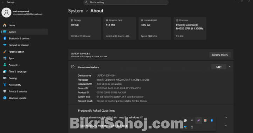Click the Personalisation paintbrush icon
The height and width of the screenshot is (133, 253).
tap(5, 52)
